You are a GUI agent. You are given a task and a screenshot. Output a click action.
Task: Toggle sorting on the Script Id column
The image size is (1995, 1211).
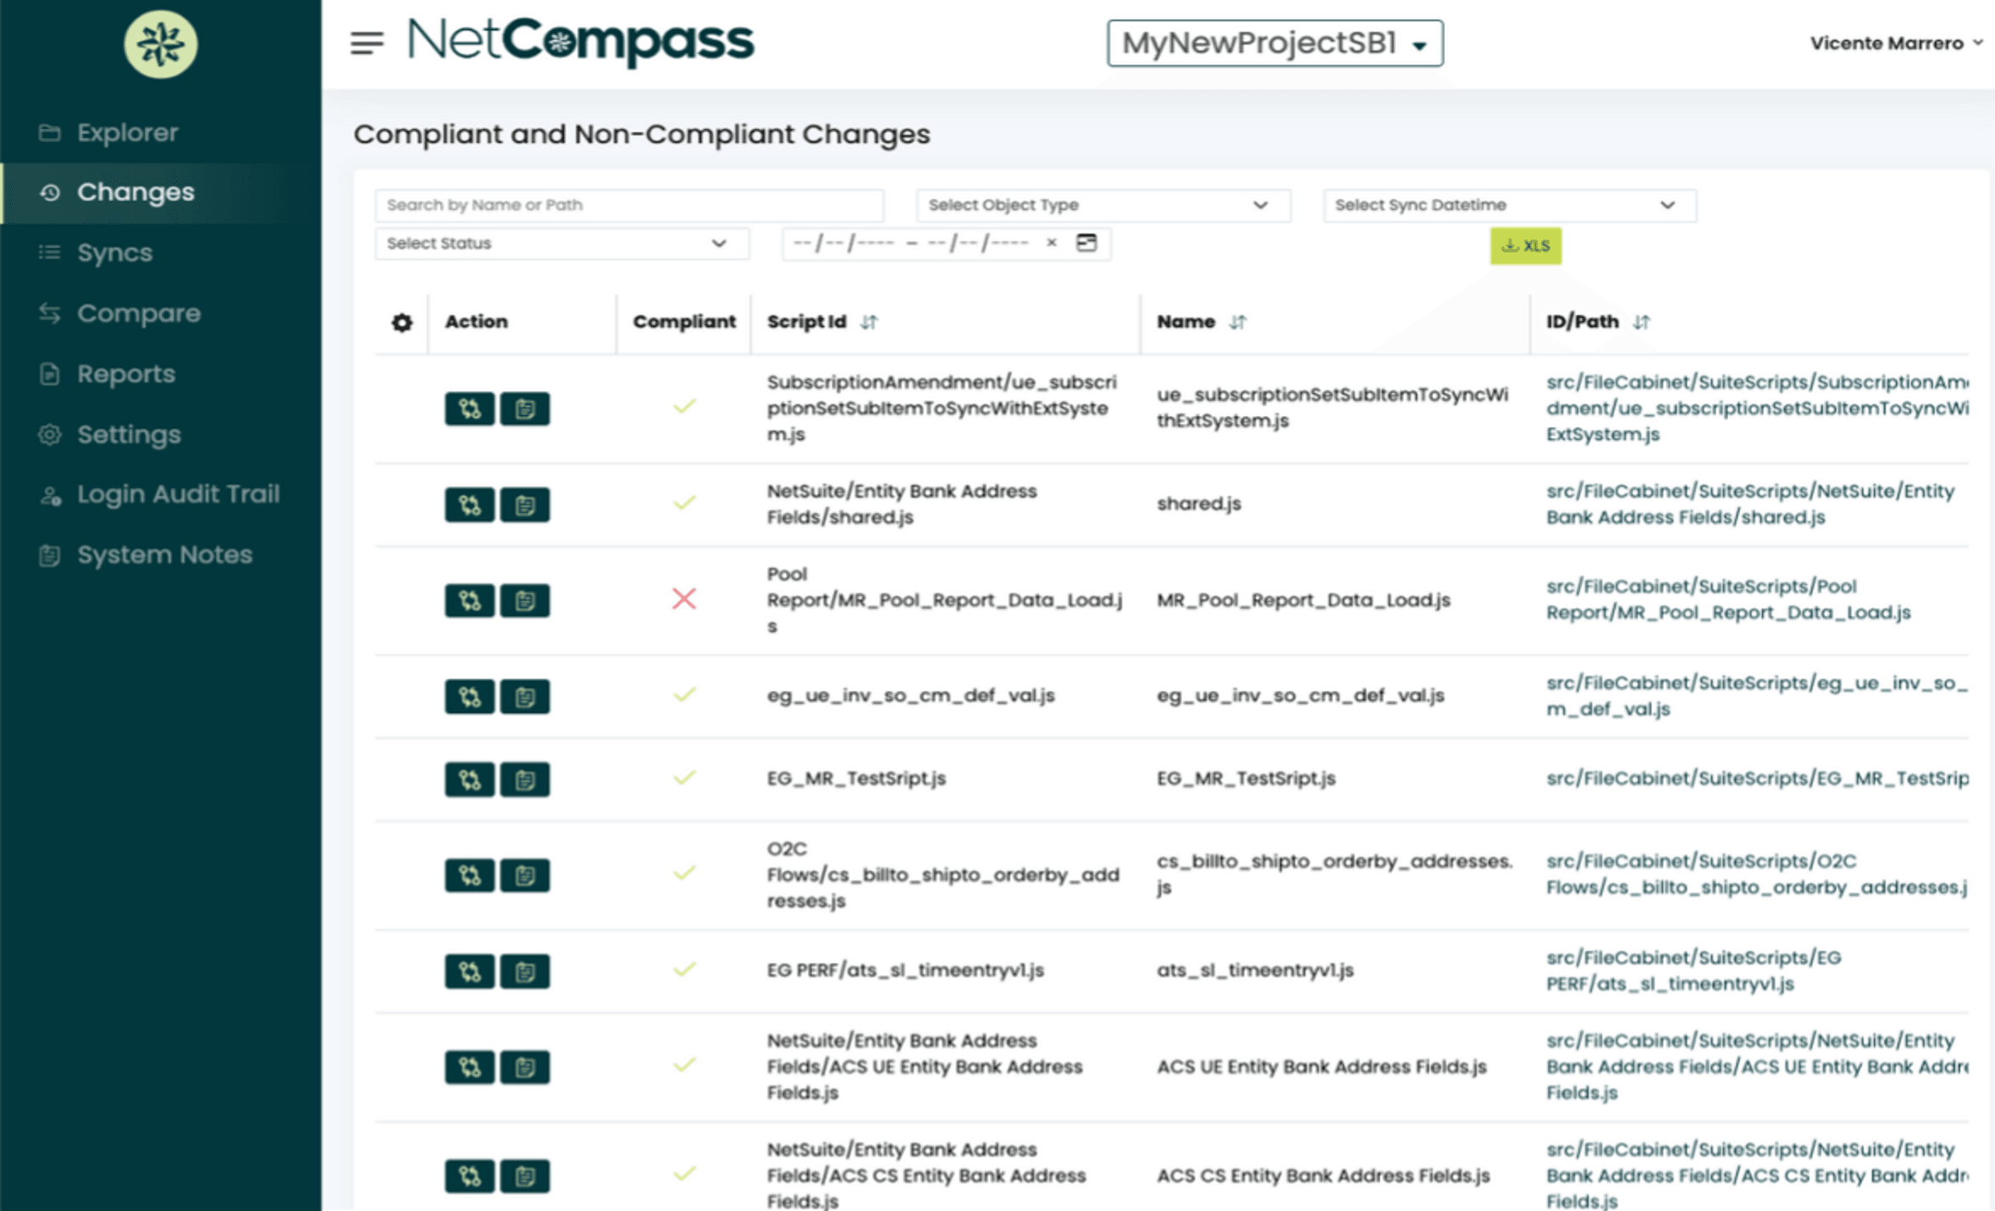tap(869, 322)
